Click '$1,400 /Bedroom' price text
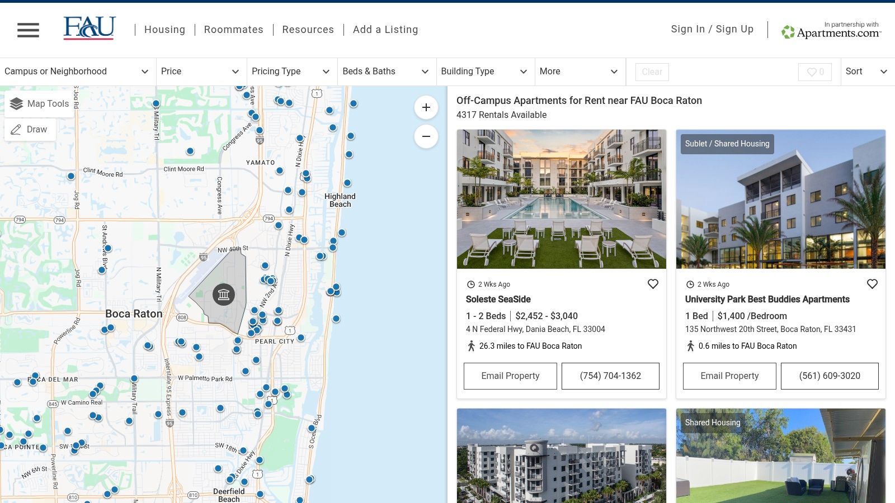Viewport: 895px width, 503px height. 752,316
